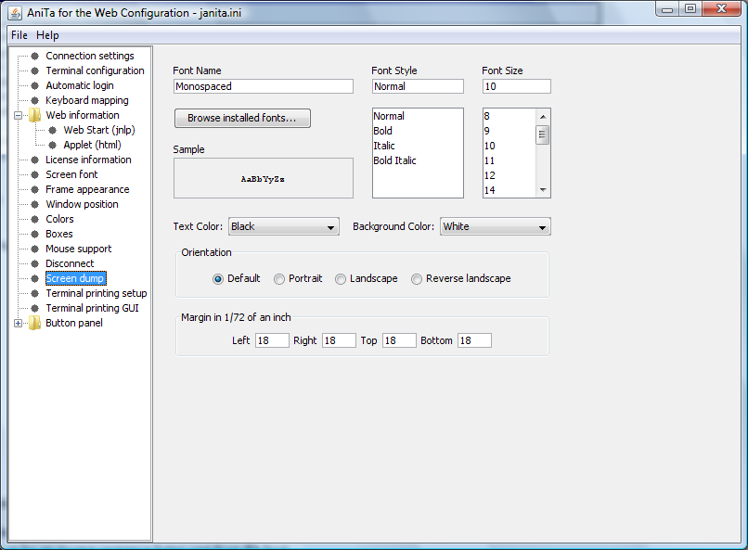Select size 9 in the Font Size list

(486, 131)
